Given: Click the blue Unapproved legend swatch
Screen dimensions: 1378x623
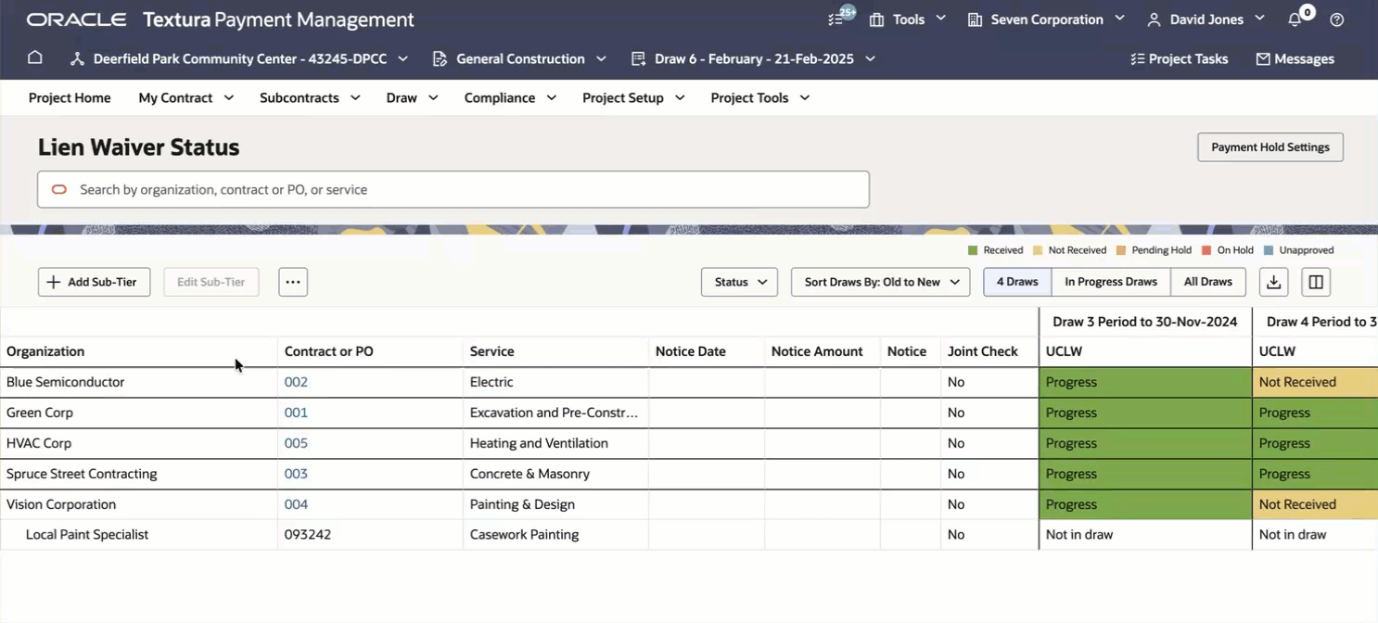Looking at the screenshot, I should pos(1269,250).
